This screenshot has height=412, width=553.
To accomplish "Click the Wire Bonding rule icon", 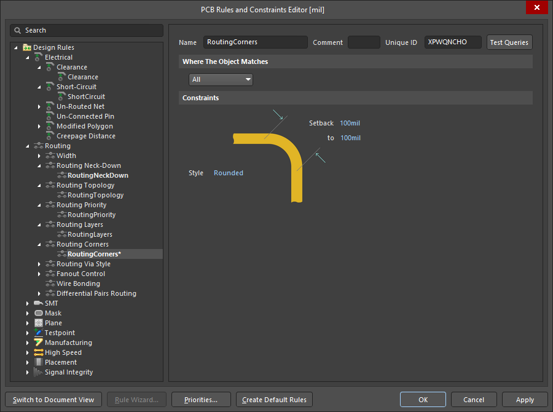I will [x=50, y=283].
